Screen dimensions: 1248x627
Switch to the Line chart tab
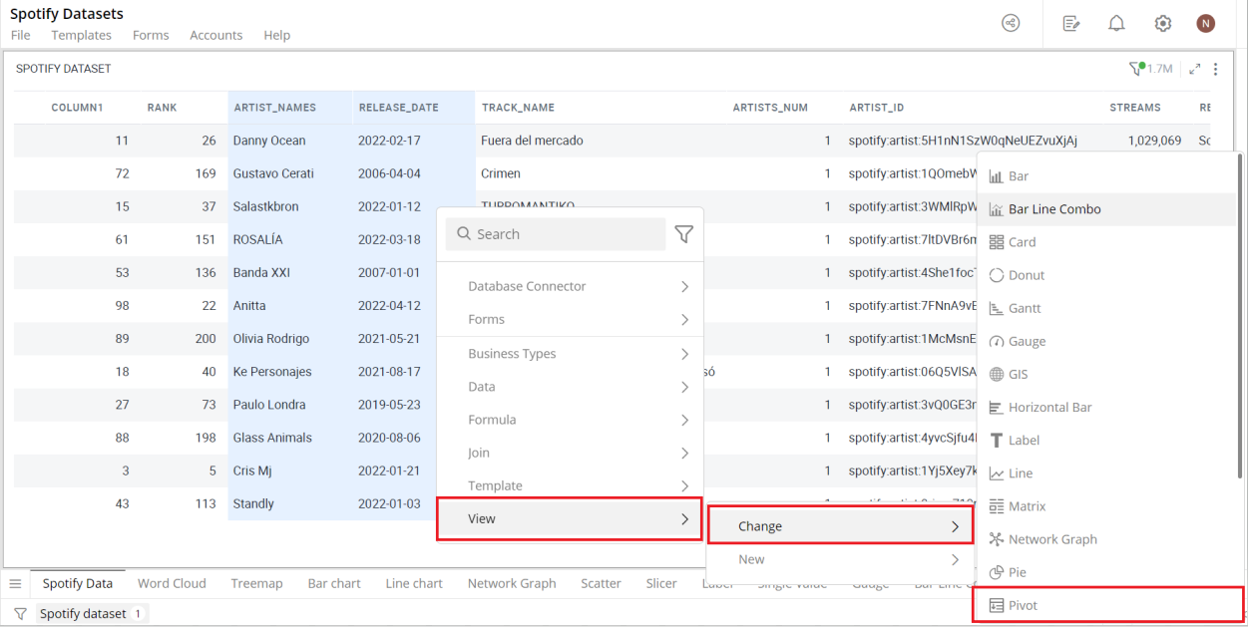pos(414,583)
